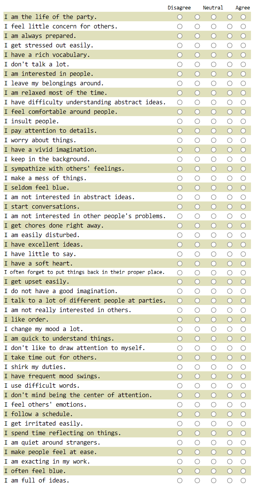Select Agree for "I am the life of the party"
Screen dimensions: 253x490
(243, 17)
